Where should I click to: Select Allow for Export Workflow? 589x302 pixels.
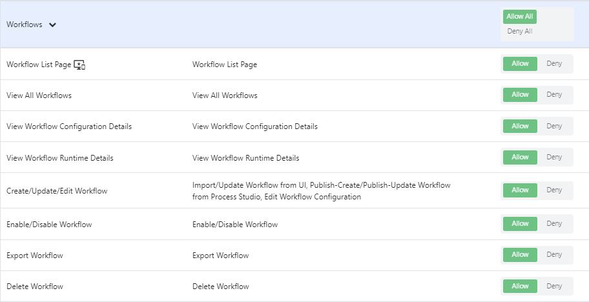coord(520,254)
